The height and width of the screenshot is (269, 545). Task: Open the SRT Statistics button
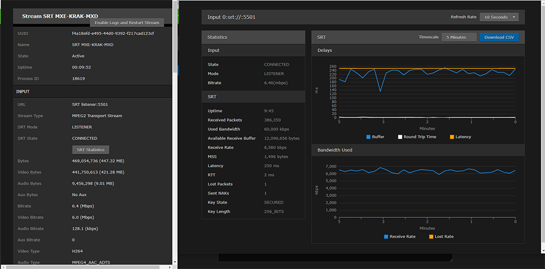91,150
